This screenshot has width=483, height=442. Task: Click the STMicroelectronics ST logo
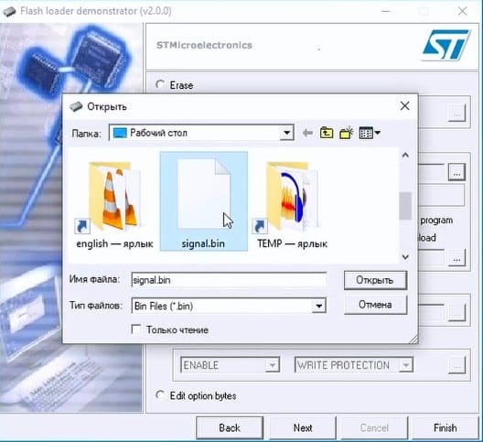[445, 45]
